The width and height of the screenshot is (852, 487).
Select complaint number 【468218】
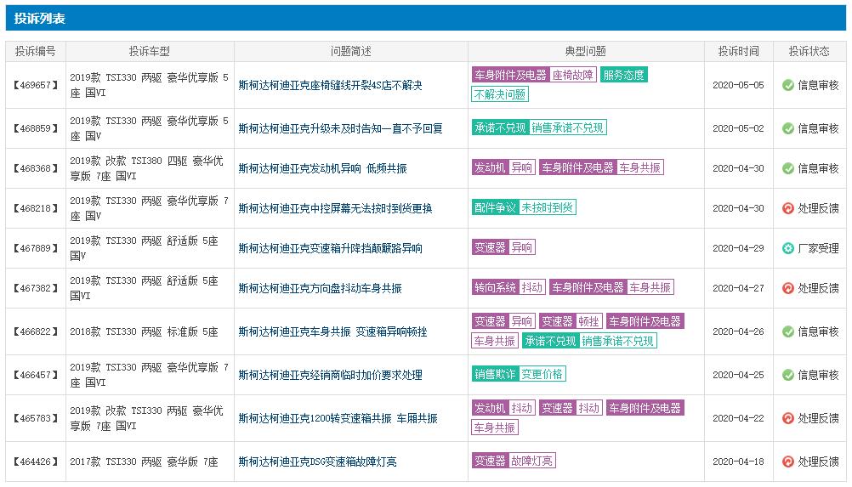pyautogui.click(x=36, y=208)
